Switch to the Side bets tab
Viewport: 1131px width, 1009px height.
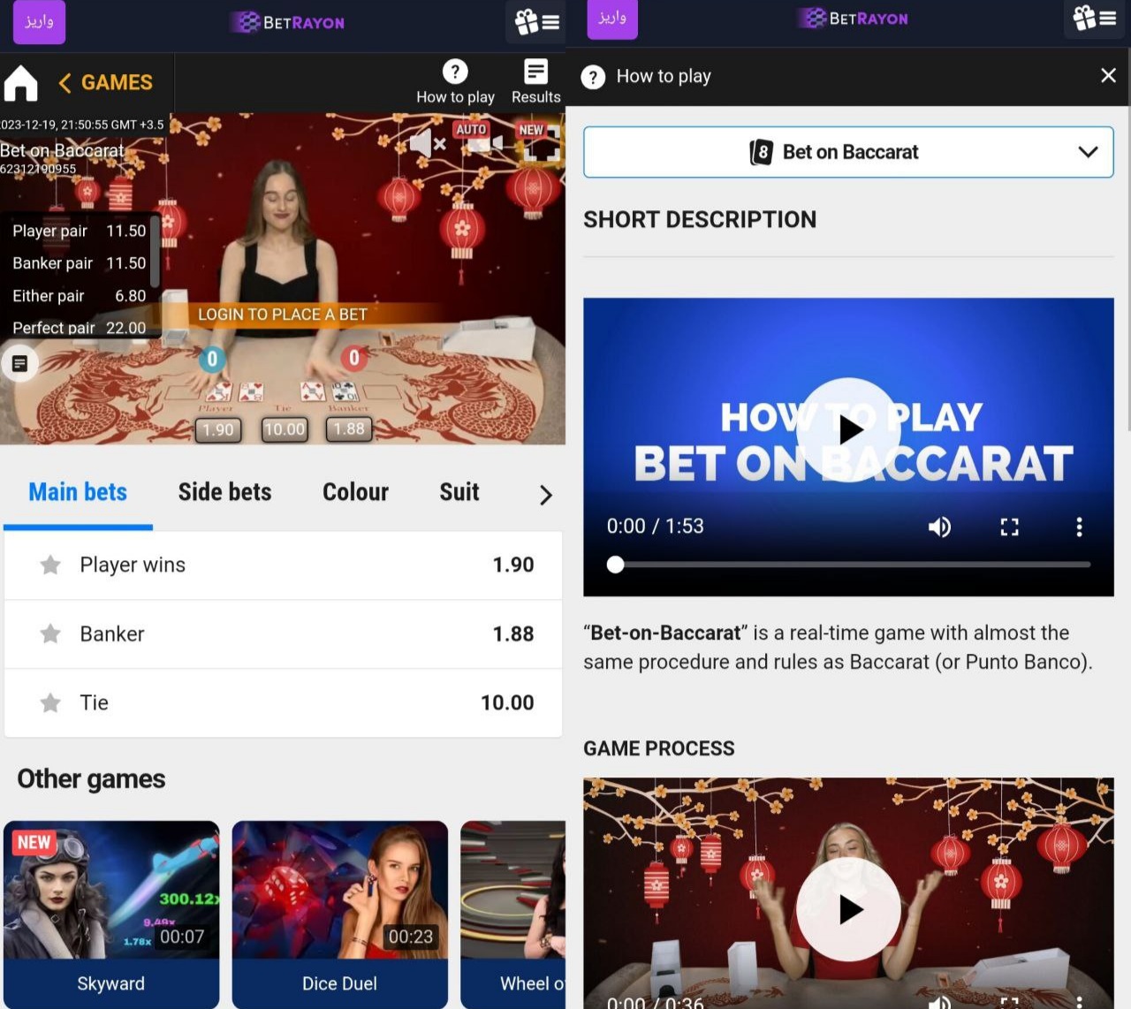click(224, 492)
